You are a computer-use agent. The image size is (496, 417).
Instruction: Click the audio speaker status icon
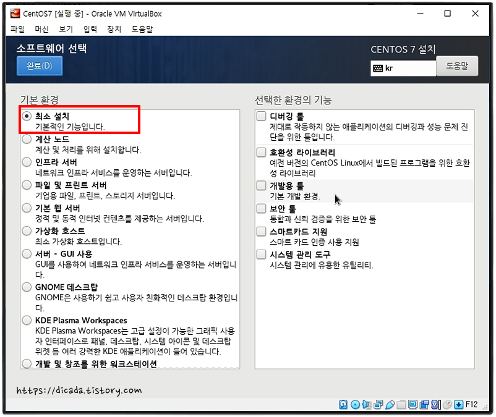pos(367,405)
